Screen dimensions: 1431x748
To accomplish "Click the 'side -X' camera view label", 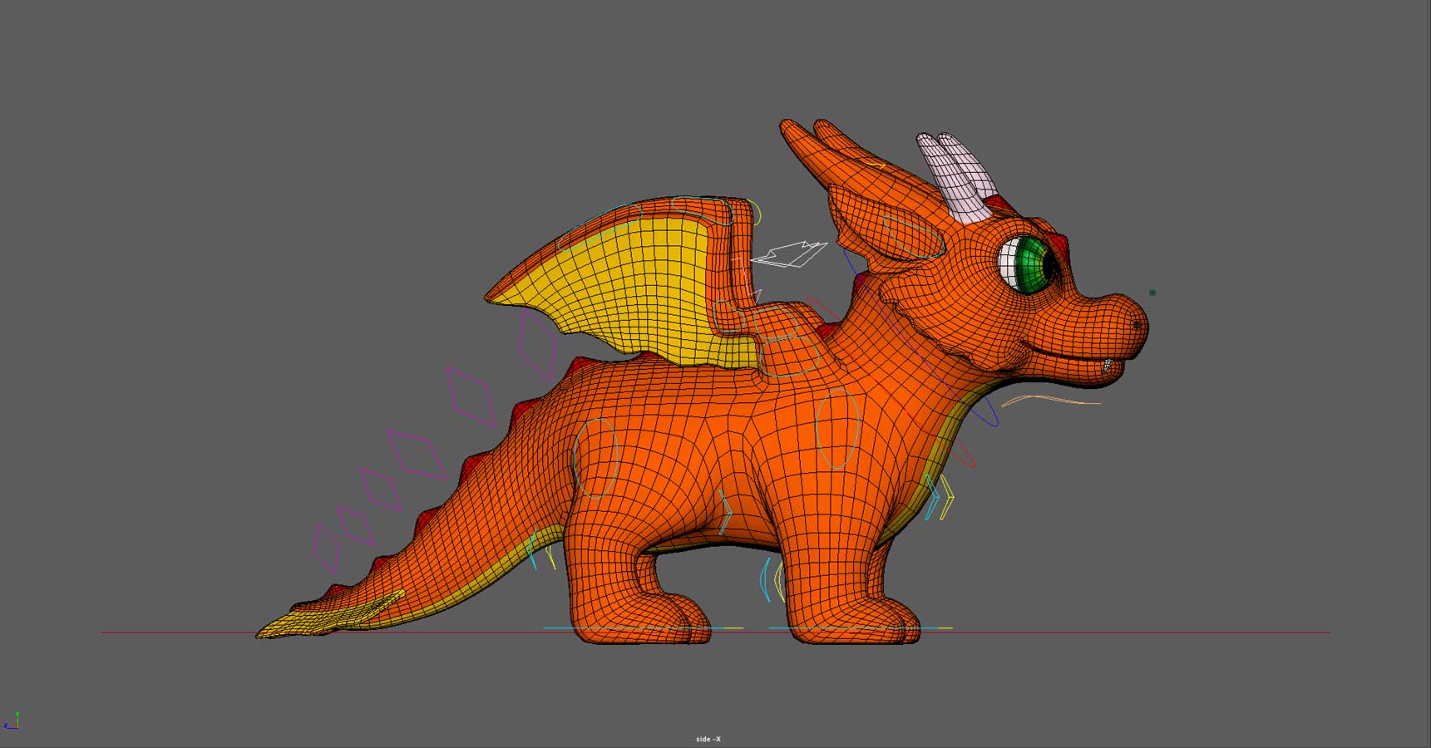I will point(708,739).
